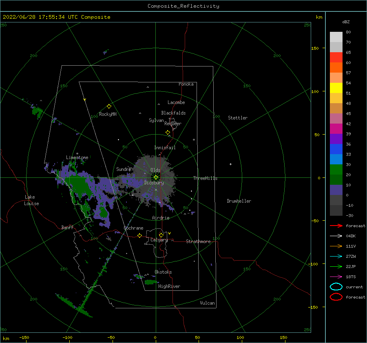
Task: Click the 04DK legend label
Action: coord(351,236)
